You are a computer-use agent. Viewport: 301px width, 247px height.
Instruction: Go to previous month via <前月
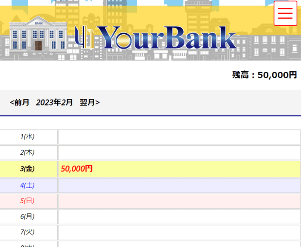click(19, 102)
